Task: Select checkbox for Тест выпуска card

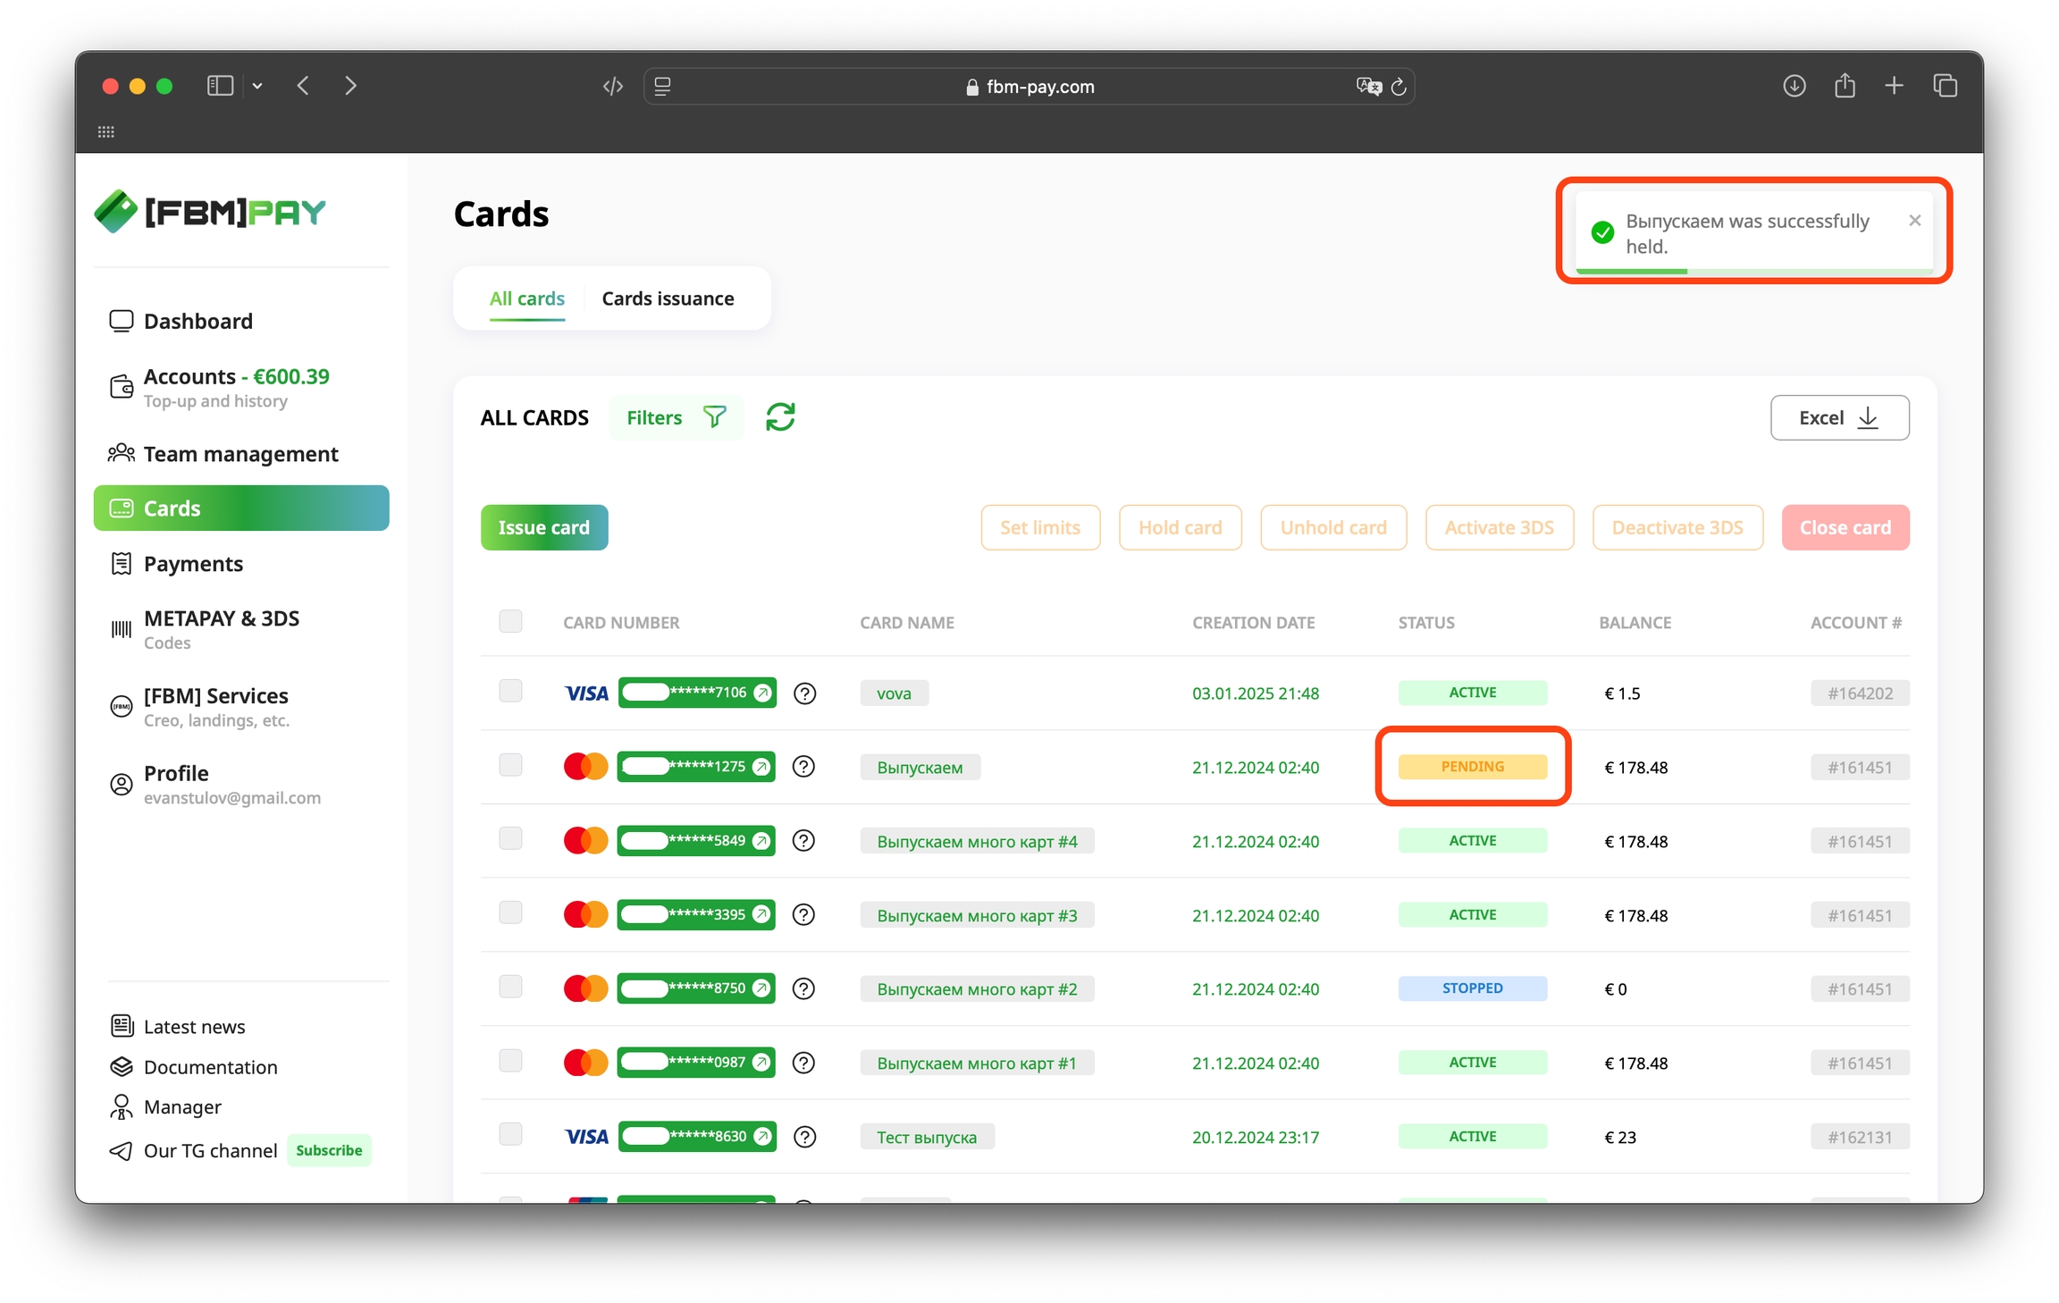Action: pyautogui.click(x=510, y=1134)
